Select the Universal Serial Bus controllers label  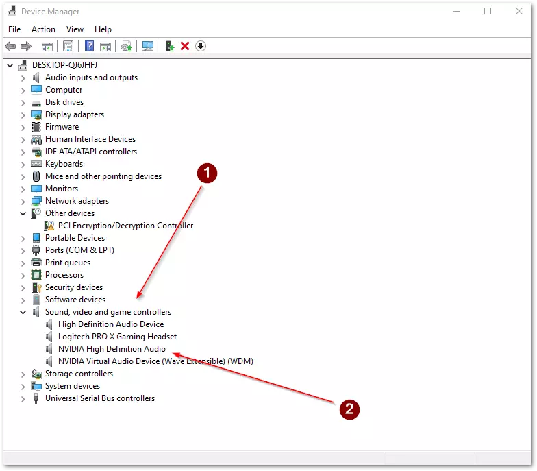pyautogui.click(x=100, y=398)
